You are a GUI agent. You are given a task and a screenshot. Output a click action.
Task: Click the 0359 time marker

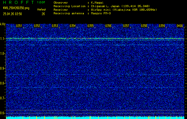coord(162,26)
